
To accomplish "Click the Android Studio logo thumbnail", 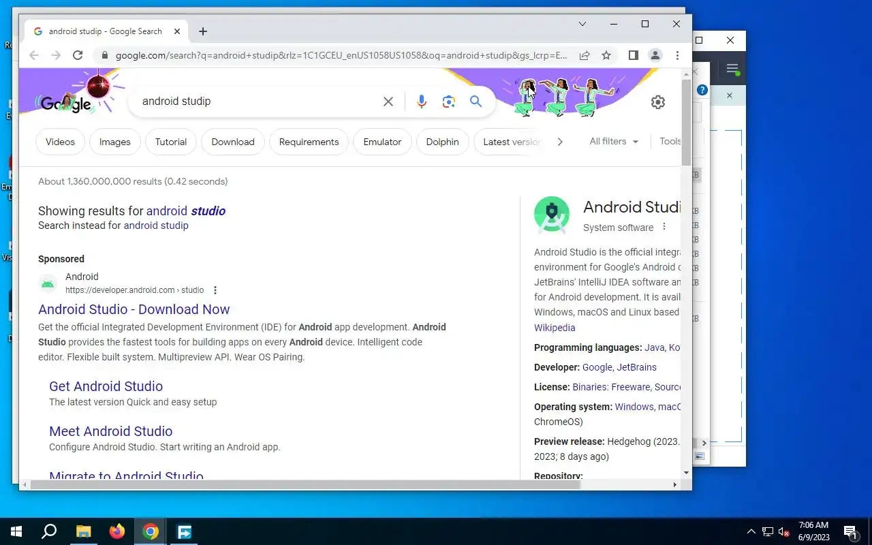I will click(552, 214).
